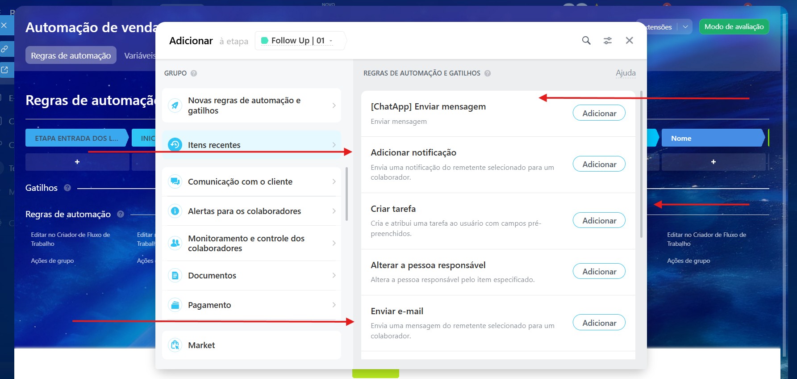This screenshot has width=797, height=379.
Task: Click the help icon next to Regras de automação e gatilhos heading
Action: click(488, 73)
